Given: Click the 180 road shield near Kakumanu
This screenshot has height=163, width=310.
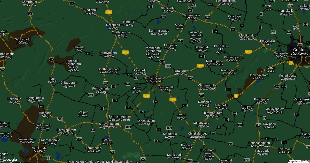Looking at the screenshot, I should [x=284, y=143].
